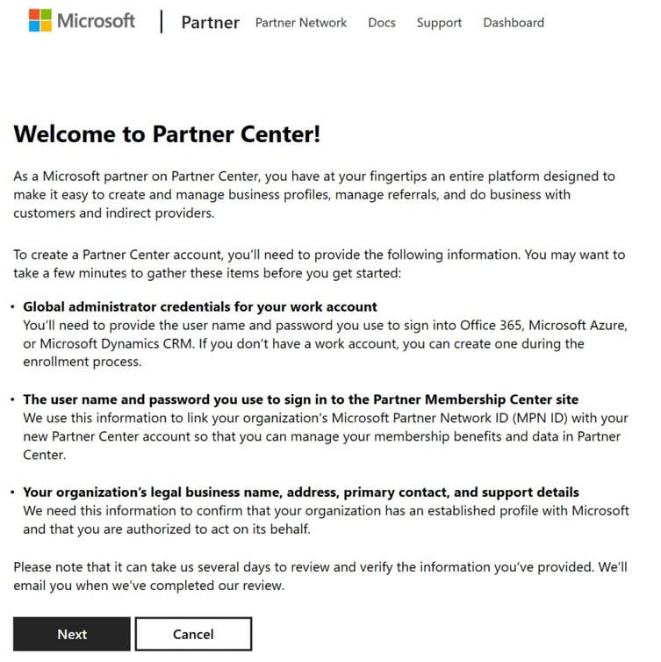Viewport: 661px width, 662px height.
Task: Click the 'As a Microsoft partner' intro paragraph
Action: pos(316,195)
